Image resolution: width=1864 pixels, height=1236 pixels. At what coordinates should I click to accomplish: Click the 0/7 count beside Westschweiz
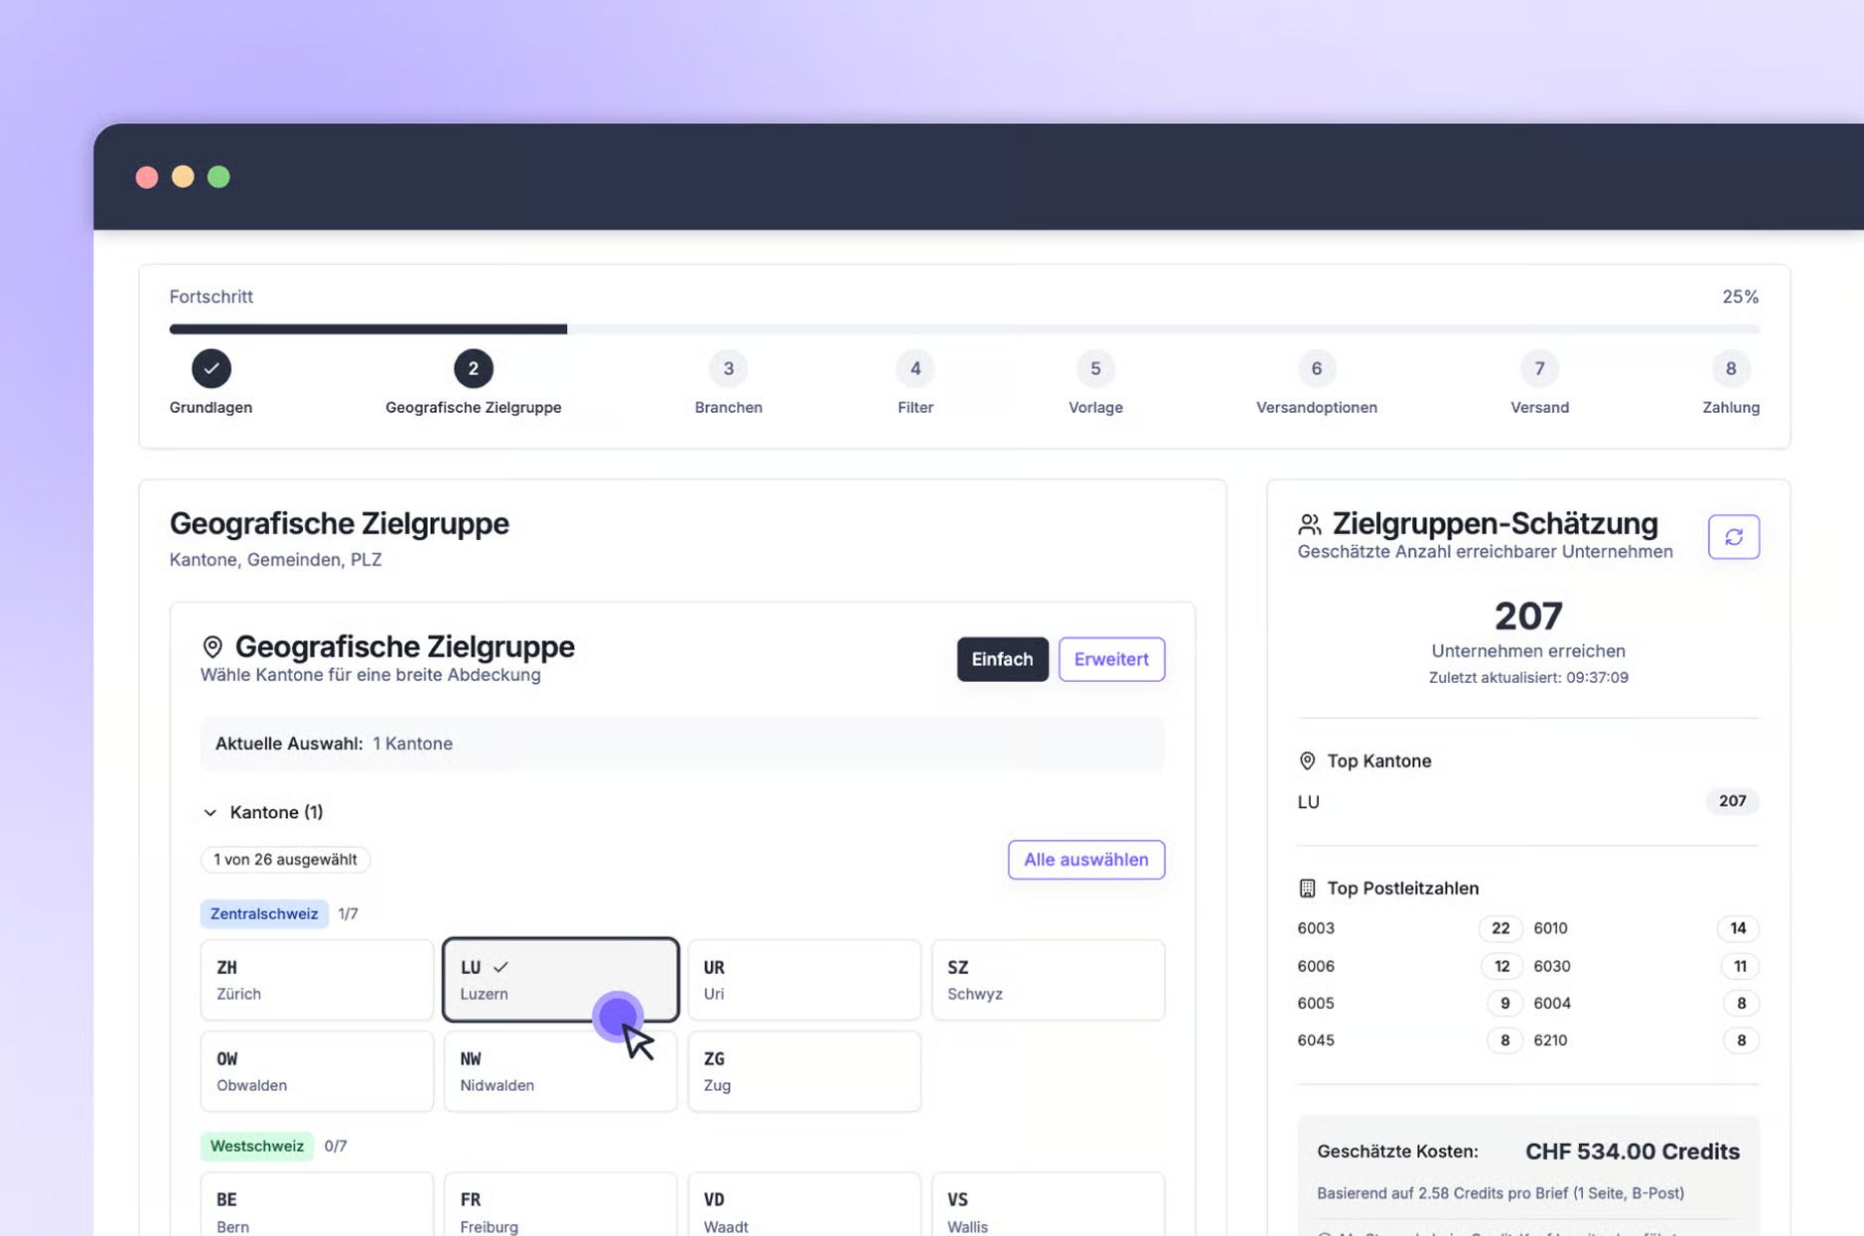tap(336, 1146)
